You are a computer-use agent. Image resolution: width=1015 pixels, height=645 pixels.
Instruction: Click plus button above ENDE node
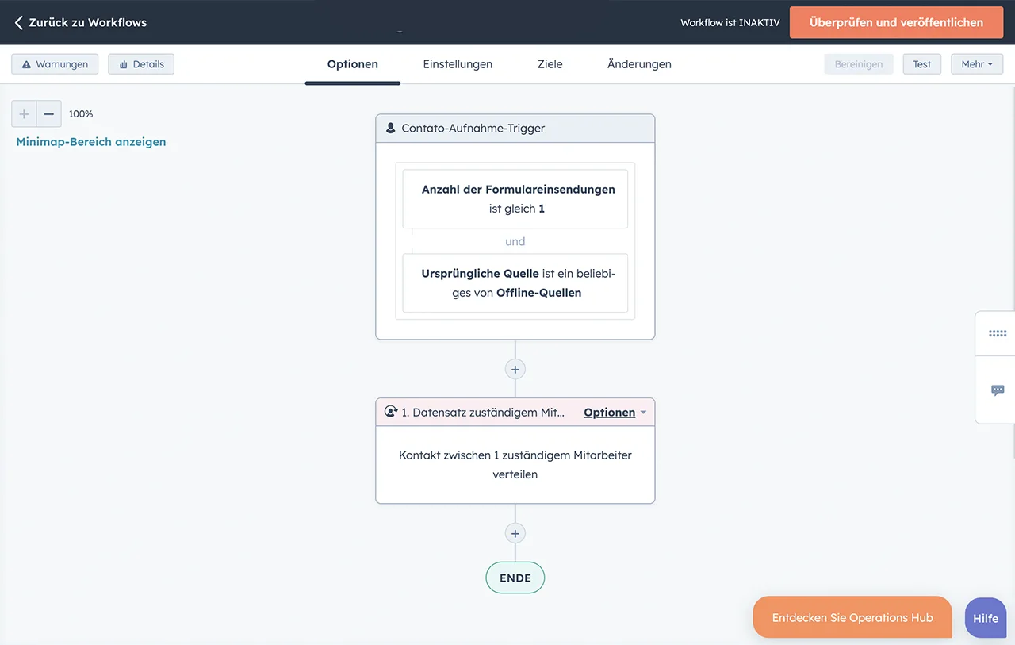[x=515, y=533]
